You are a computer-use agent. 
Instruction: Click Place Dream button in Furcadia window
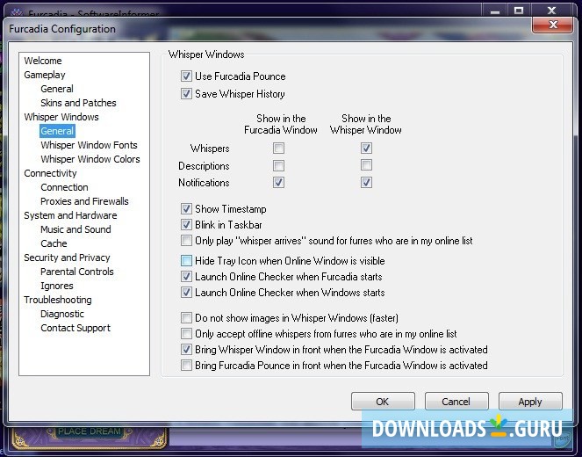[90, 432]
